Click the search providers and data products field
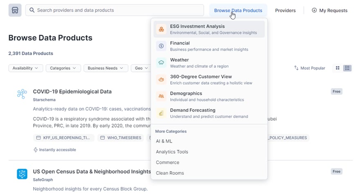 point(115,10)
